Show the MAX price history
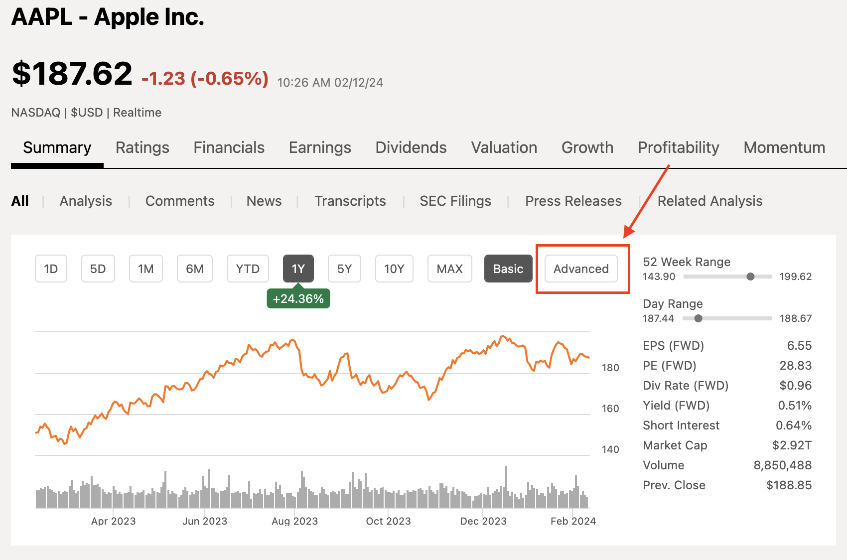The image size is (847, 560). tap(449, 269)
